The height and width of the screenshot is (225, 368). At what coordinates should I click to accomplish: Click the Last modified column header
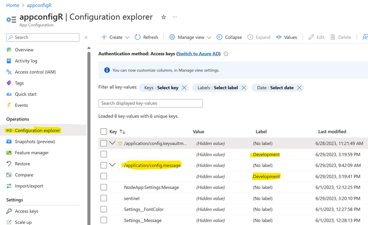click(332, 132)
